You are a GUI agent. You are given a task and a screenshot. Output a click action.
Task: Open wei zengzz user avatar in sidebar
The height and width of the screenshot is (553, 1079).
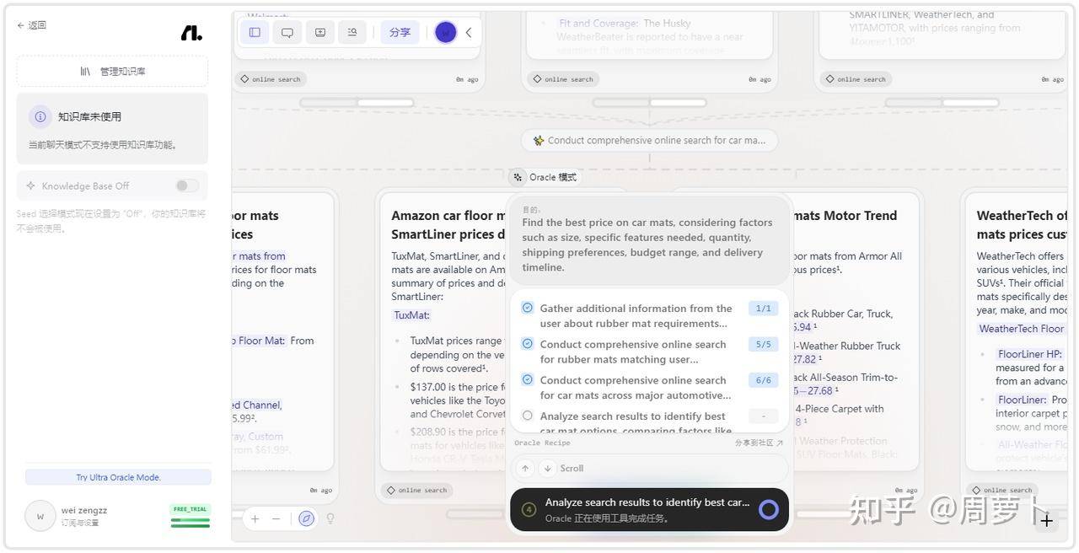coord(40,516)
